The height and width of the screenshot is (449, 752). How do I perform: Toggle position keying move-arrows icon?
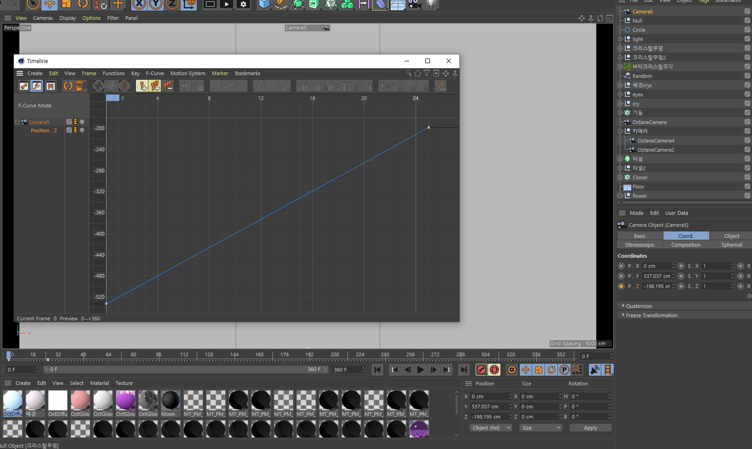pos(525,370)
